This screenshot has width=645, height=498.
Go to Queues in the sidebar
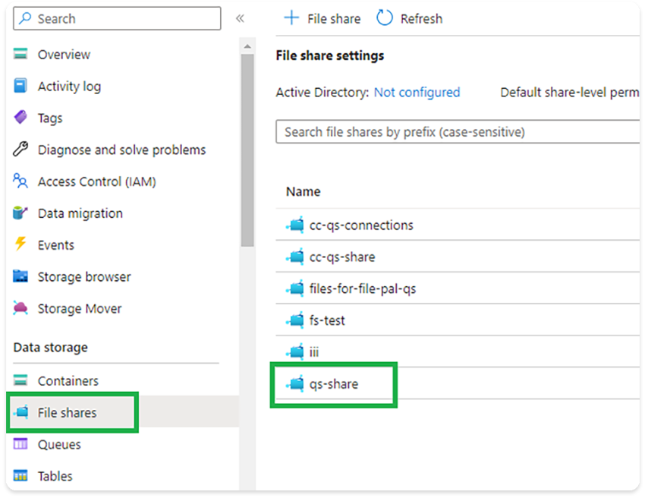(x=59, y=445)
